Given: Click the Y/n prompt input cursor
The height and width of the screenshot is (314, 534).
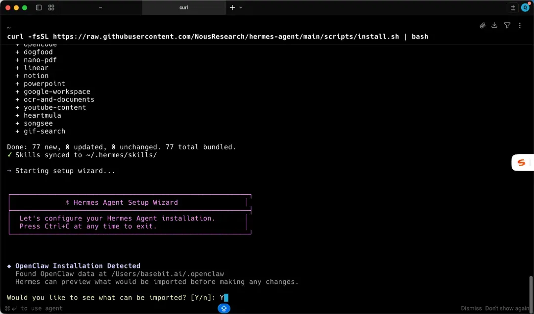Looking at the screenshot, I should [225, 297].
